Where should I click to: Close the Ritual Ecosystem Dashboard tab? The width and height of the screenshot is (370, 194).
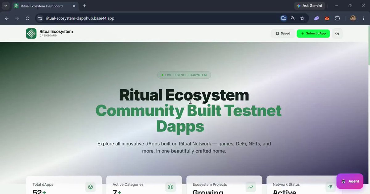[74, 6]
